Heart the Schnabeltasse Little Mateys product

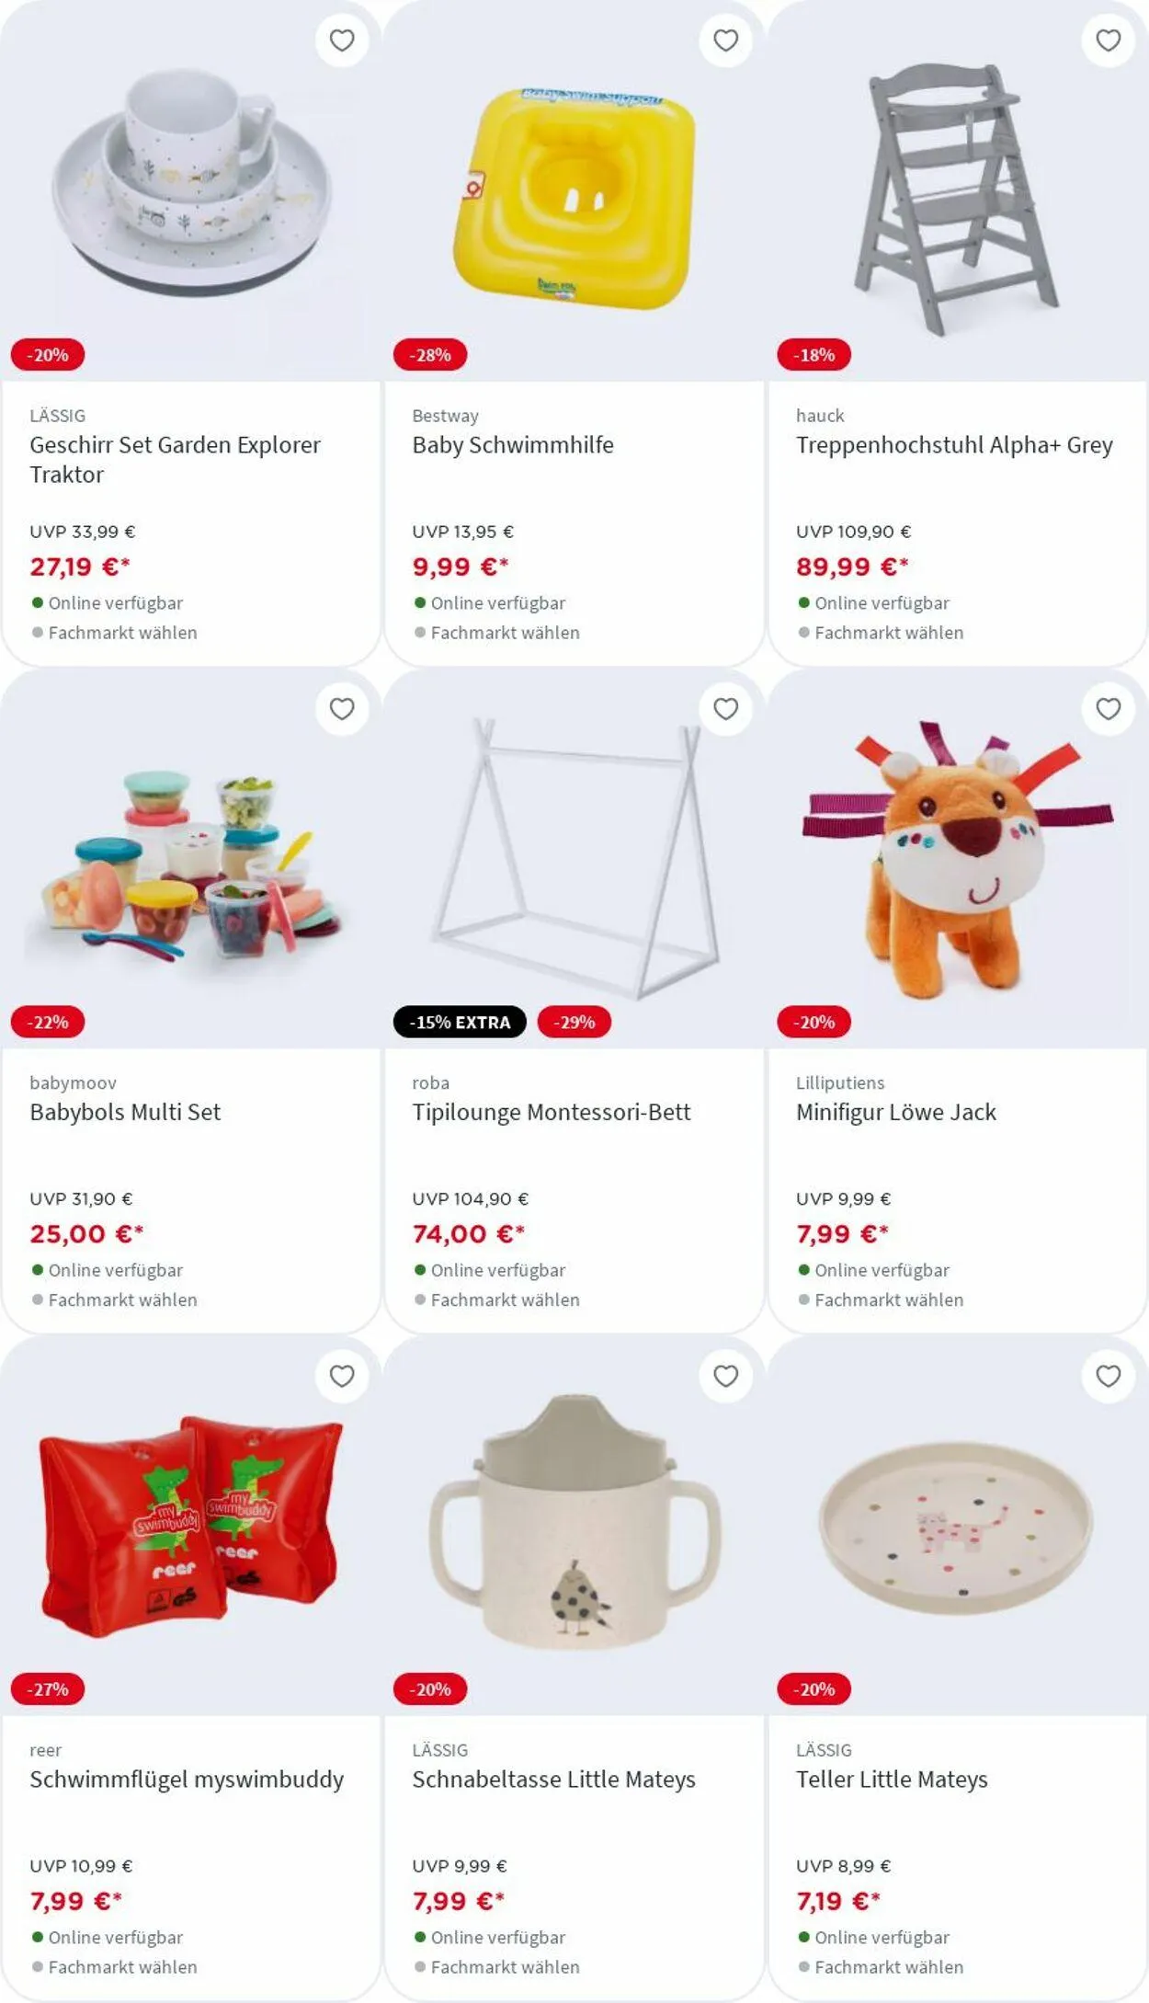726,1376
